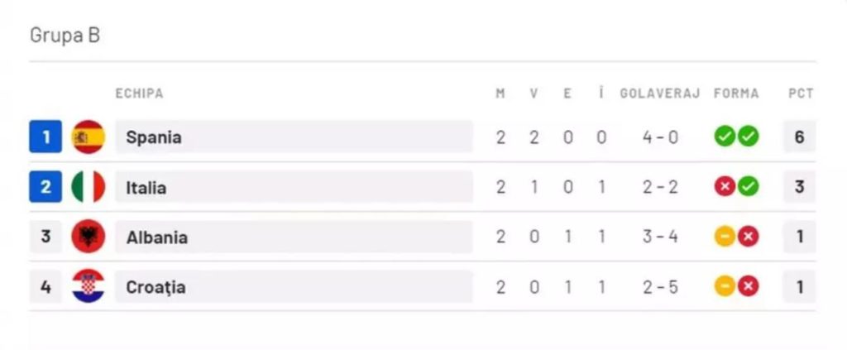Click Spania's 6 points cell

tap(800, 137)
